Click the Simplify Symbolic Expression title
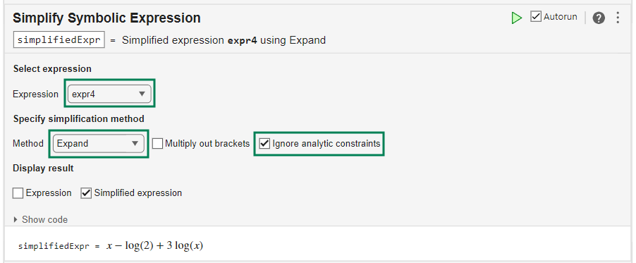Image resolution: width=636 pixels, height=263 pixels. (x=106, y=18)
